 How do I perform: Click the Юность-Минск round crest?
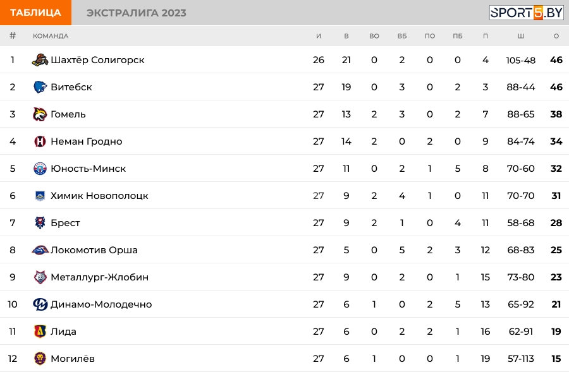(x=40, y=169)
